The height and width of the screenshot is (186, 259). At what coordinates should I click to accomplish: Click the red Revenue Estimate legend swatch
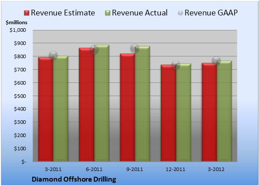[x=26, y=13]
